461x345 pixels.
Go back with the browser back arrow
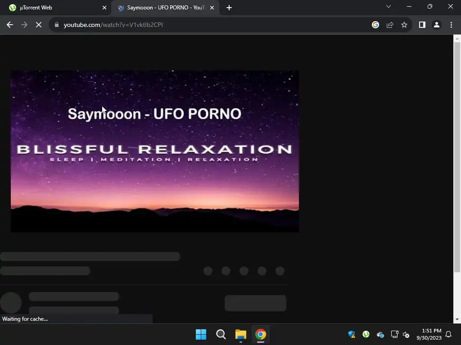(10, 25)
